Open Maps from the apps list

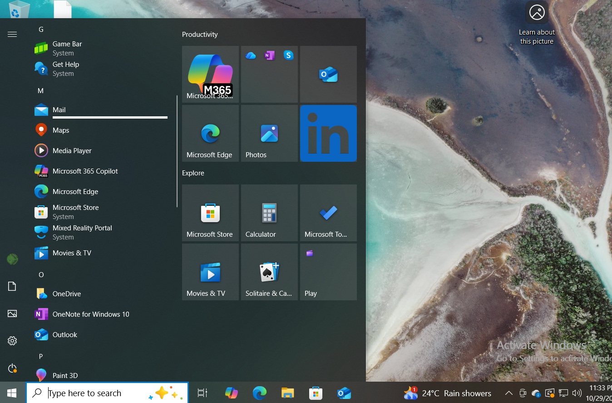(x=60, y=130)
